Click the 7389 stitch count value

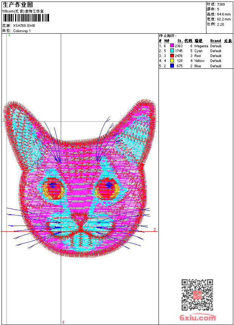tap(221, 4)
